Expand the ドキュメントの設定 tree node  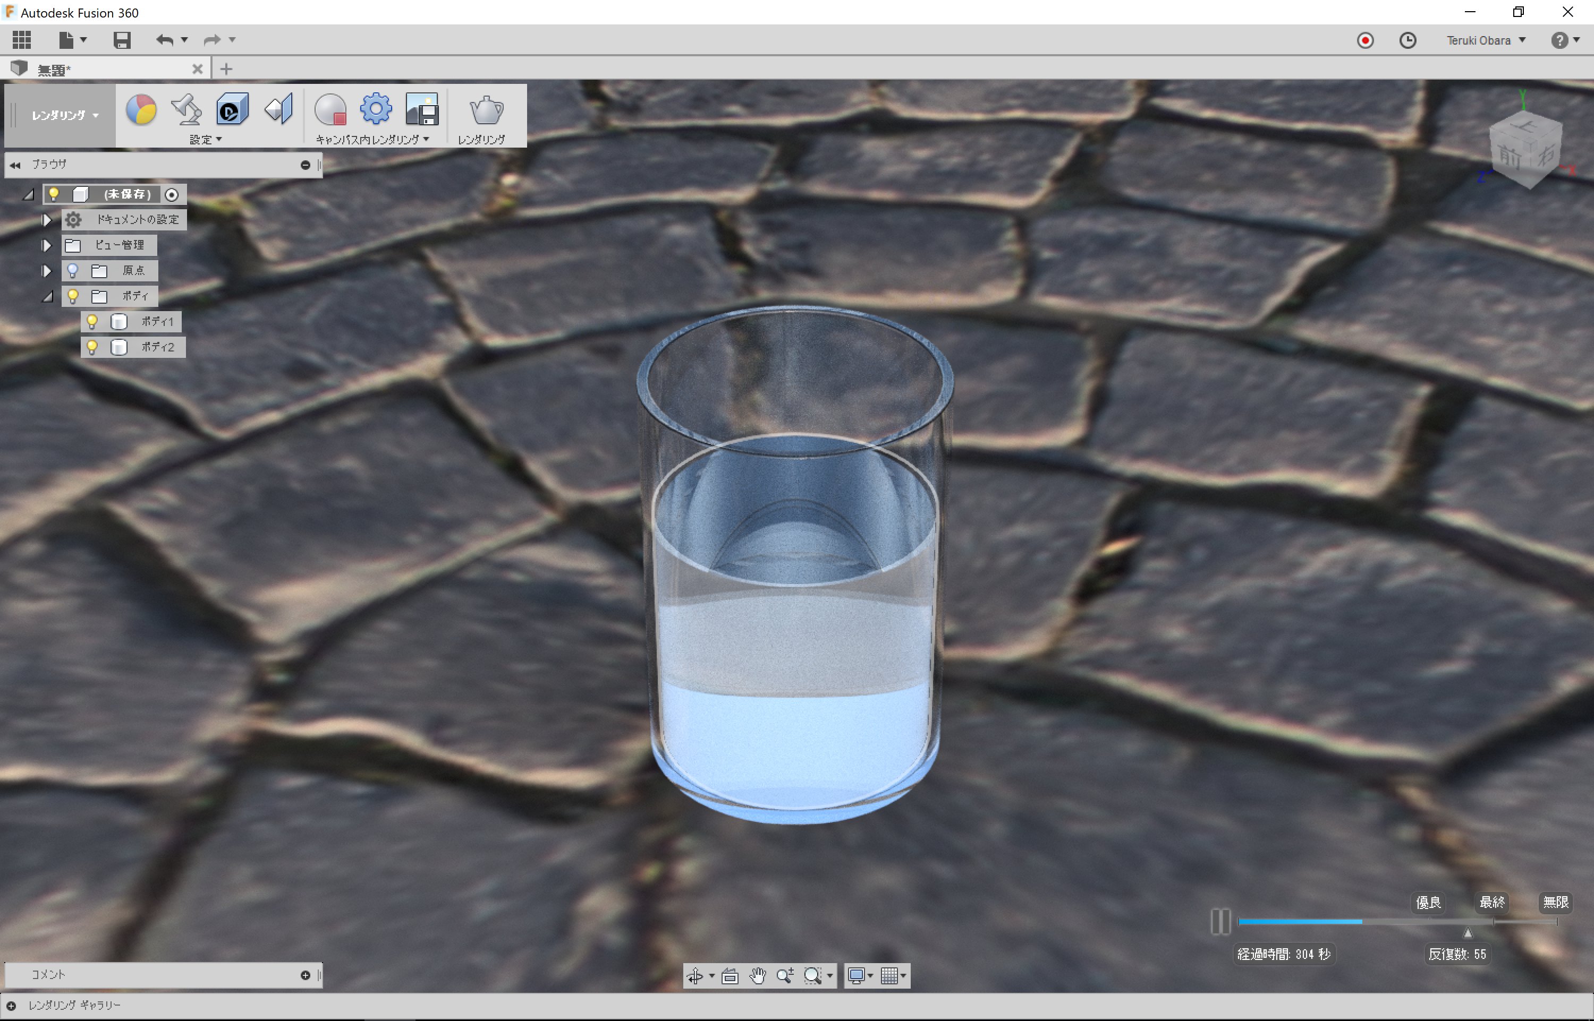tap(46, 219)
